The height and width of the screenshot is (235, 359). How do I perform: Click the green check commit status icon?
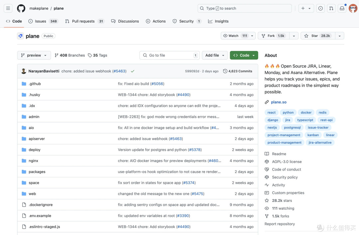(133, 71)
